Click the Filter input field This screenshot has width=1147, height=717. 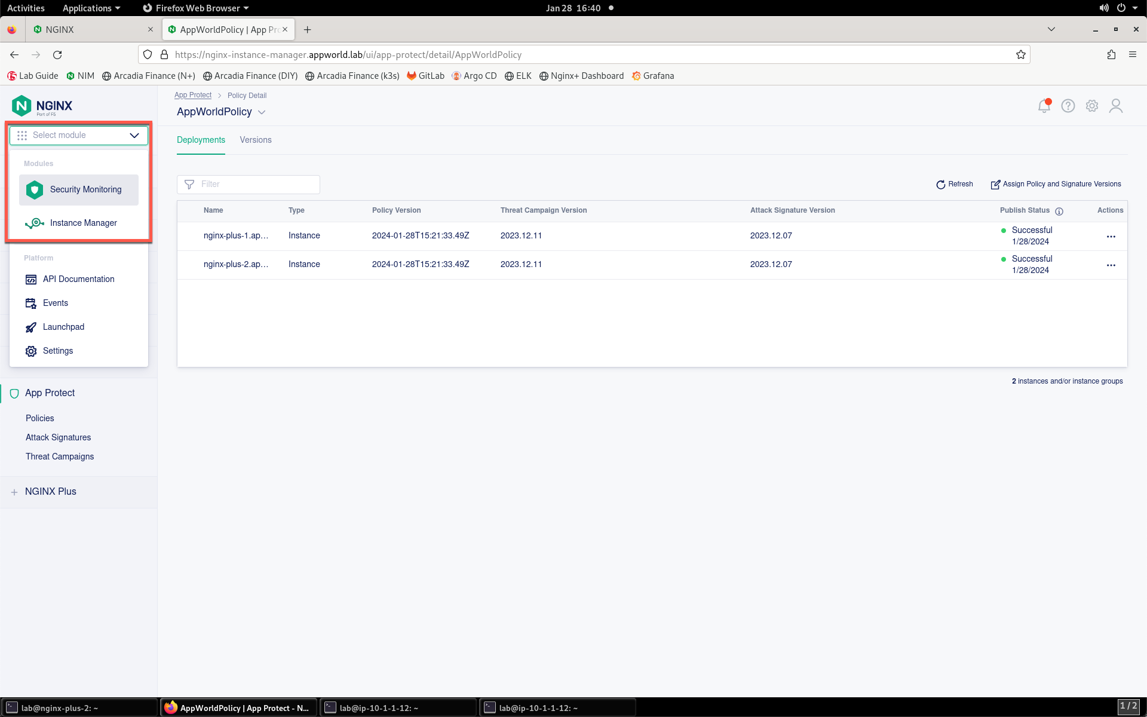[249, 185]
